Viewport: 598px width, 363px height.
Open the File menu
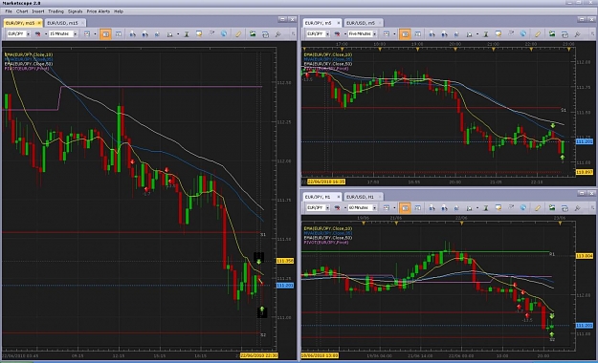pos(9,11)
